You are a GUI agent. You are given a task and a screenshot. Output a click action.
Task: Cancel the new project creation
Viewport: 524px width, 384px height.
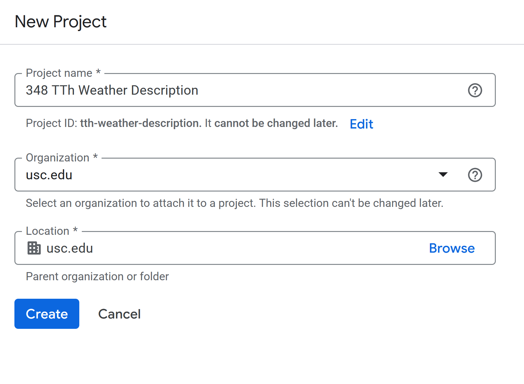tap(119, 314)
